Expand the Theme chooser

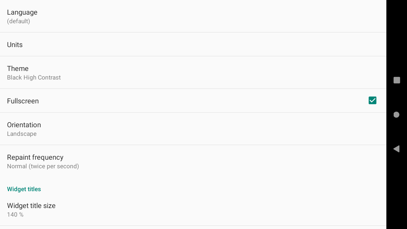point(193,73)
